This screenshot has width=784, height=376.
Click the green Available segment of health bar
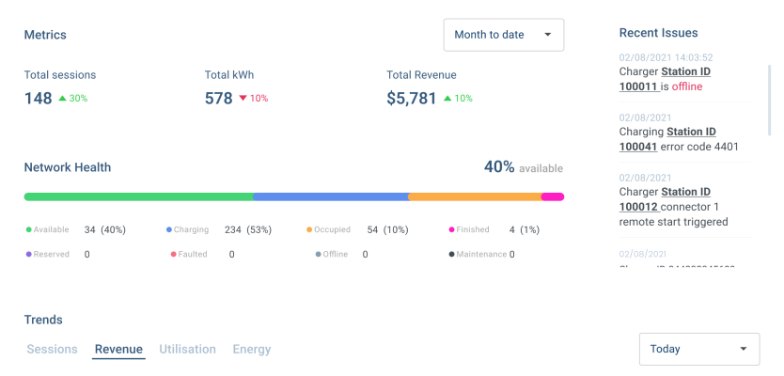[x=138, y=196]
